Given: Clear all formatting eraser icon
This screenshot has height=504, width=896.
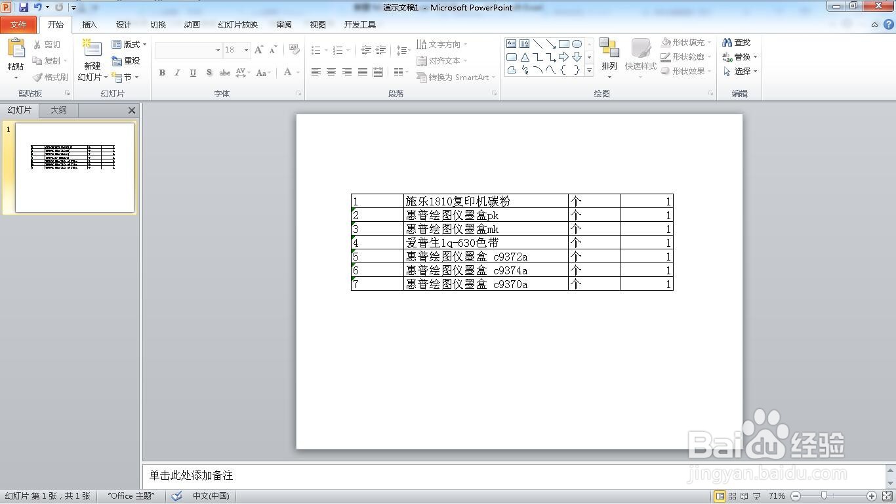Looking at the screenshot, I should point(295,50).
